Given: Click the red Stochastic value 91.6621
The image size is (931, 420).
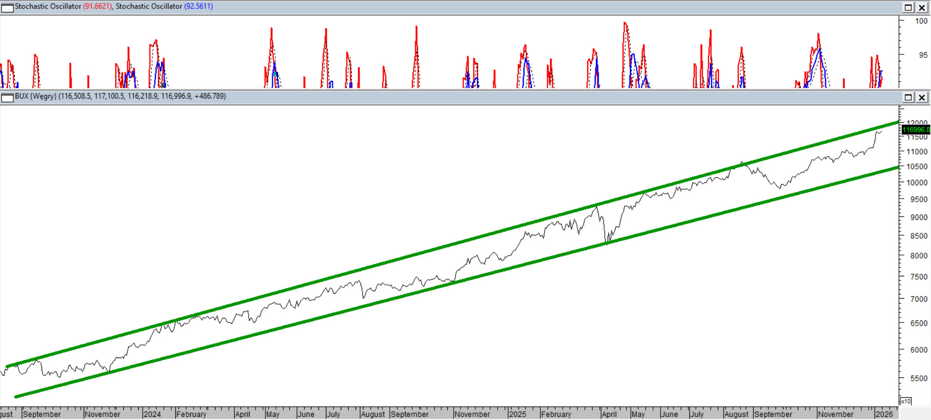Looking at the screenshot, I should [98, 6].
